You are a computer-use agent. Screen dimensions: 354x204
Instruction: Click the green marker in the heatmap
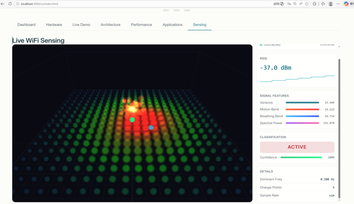coord(132,120)
